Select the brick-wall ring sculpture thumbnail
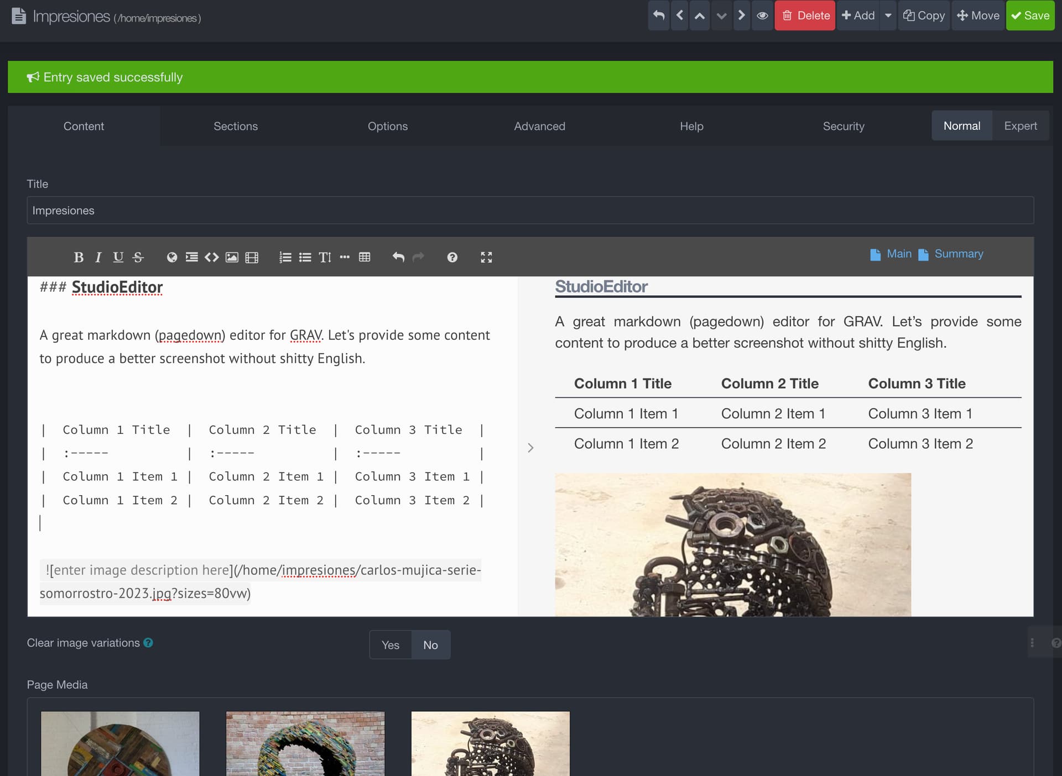Screen dimensions: 1062x776 305,743
